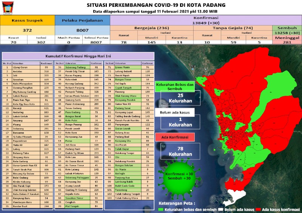This screenshot has width=302, height=213.
Task: Click Tanpa Gejala Rawat value '10'
Action: coord(207,42)
